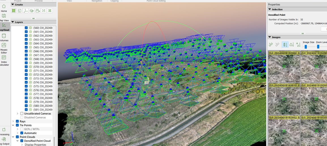
Task: Collapse the Selection section
Action: 270,9
